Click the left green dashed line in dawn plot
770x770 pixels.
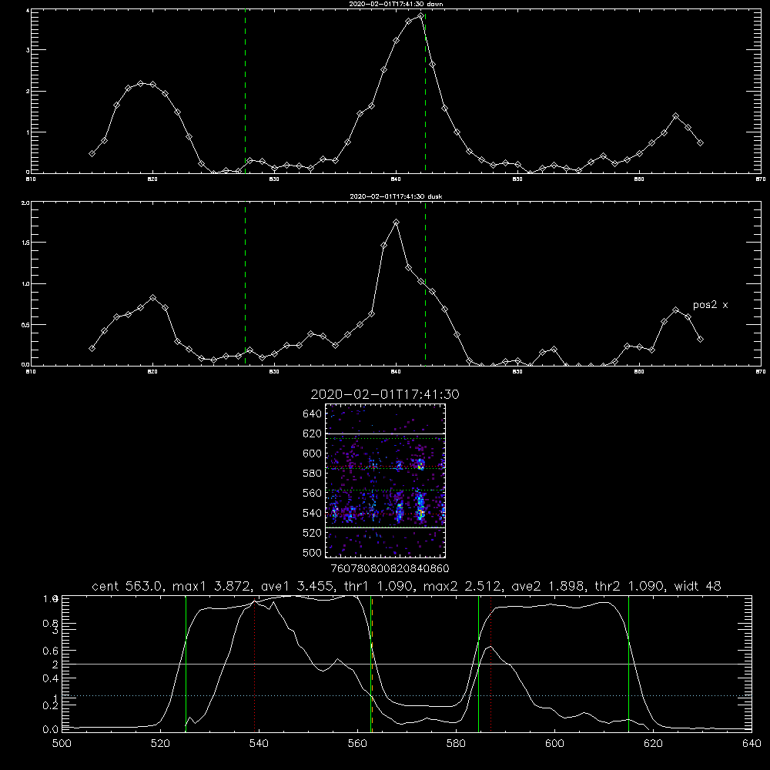[x=245, y=91]
